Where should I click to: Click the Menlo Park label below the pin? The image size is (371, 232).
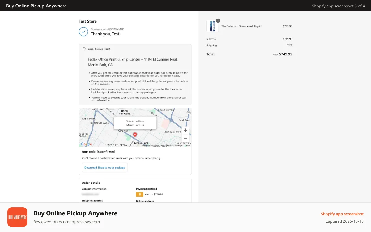point(141,143)
